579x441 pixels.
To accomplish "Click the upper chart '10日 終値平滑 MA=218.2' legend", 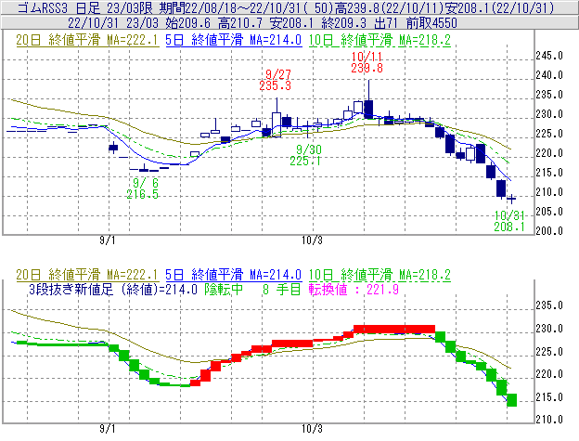I will (380, 40).
